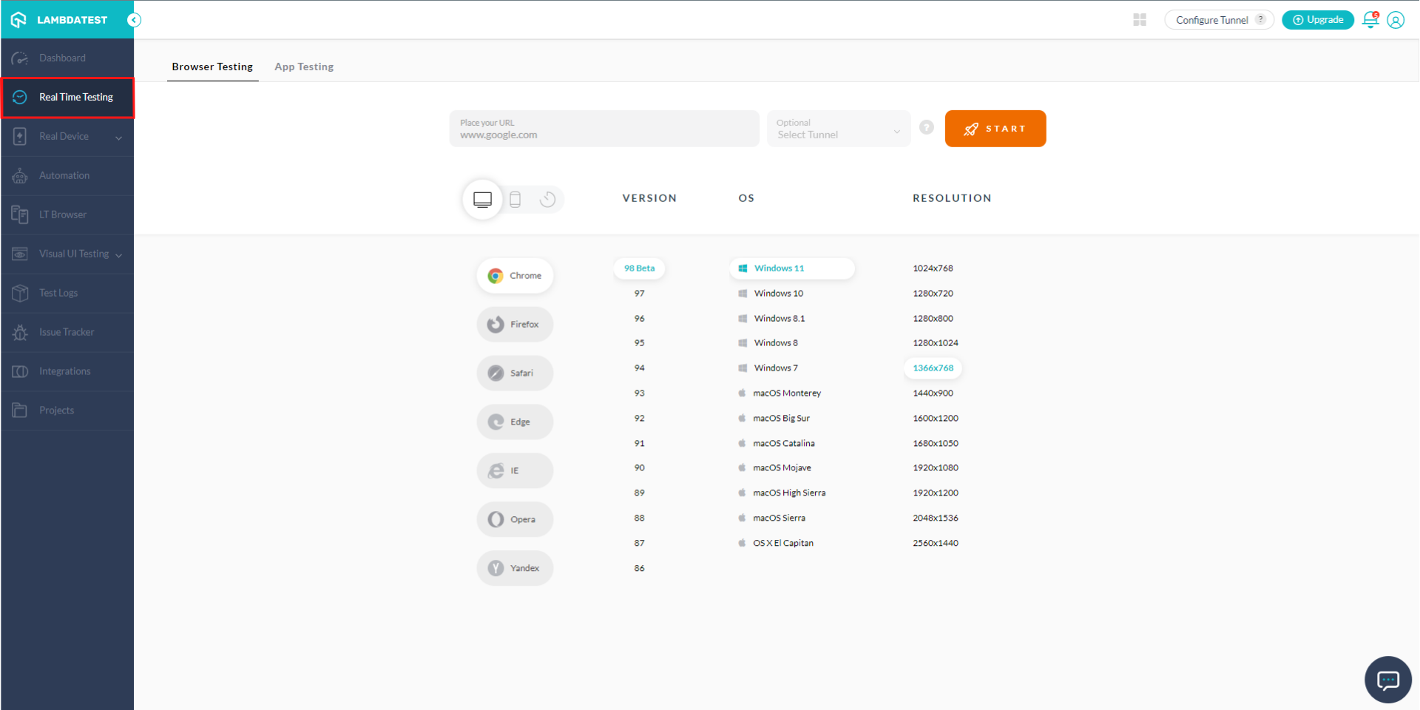The height and width of the screenshot is (710, 1420).
Task: Open the user profile avatar icon
Action: [x=1396, y=20]
